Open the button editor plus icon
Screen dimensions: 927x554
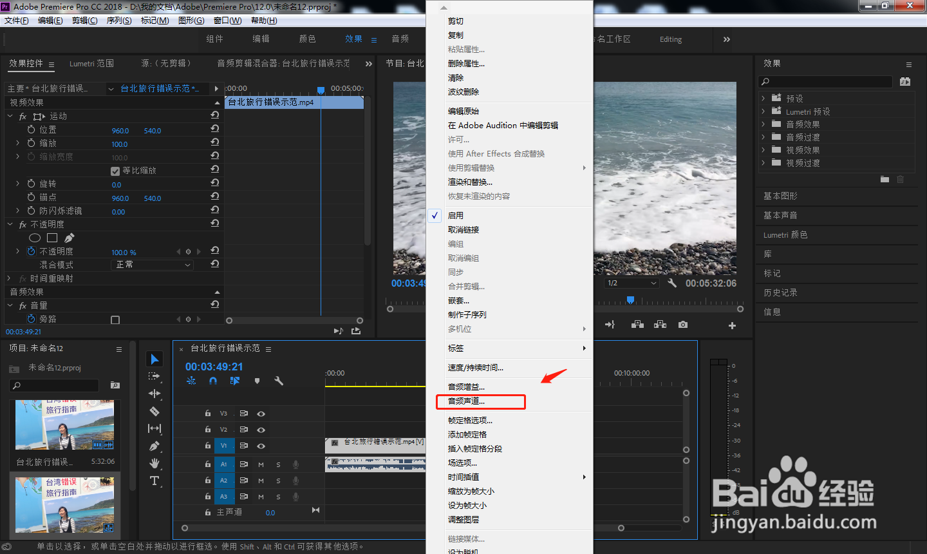pos(732,325)
